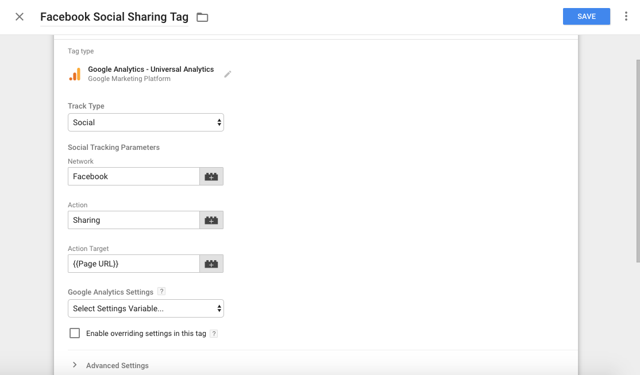Open Select Settings Variable dropdown
This screenshot has width=640, height=375.
(146, 308)
